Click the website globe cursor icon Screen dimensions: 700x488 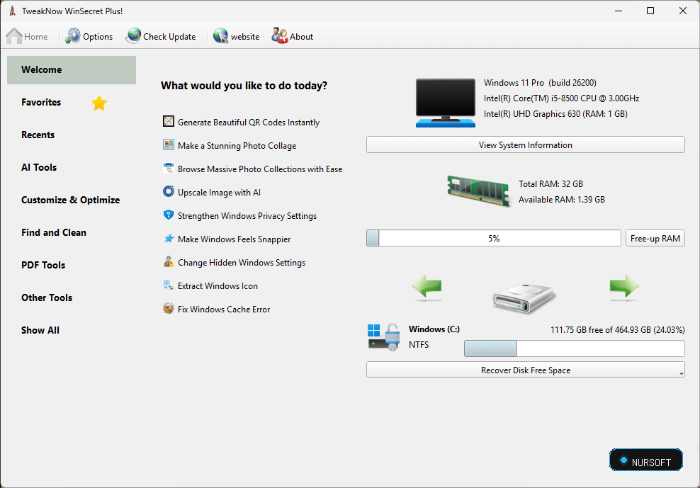[220, 35]
